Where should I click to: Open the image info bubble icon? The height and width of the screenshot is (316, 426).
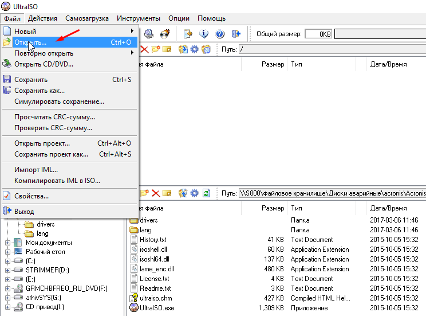tap(204, 34)
